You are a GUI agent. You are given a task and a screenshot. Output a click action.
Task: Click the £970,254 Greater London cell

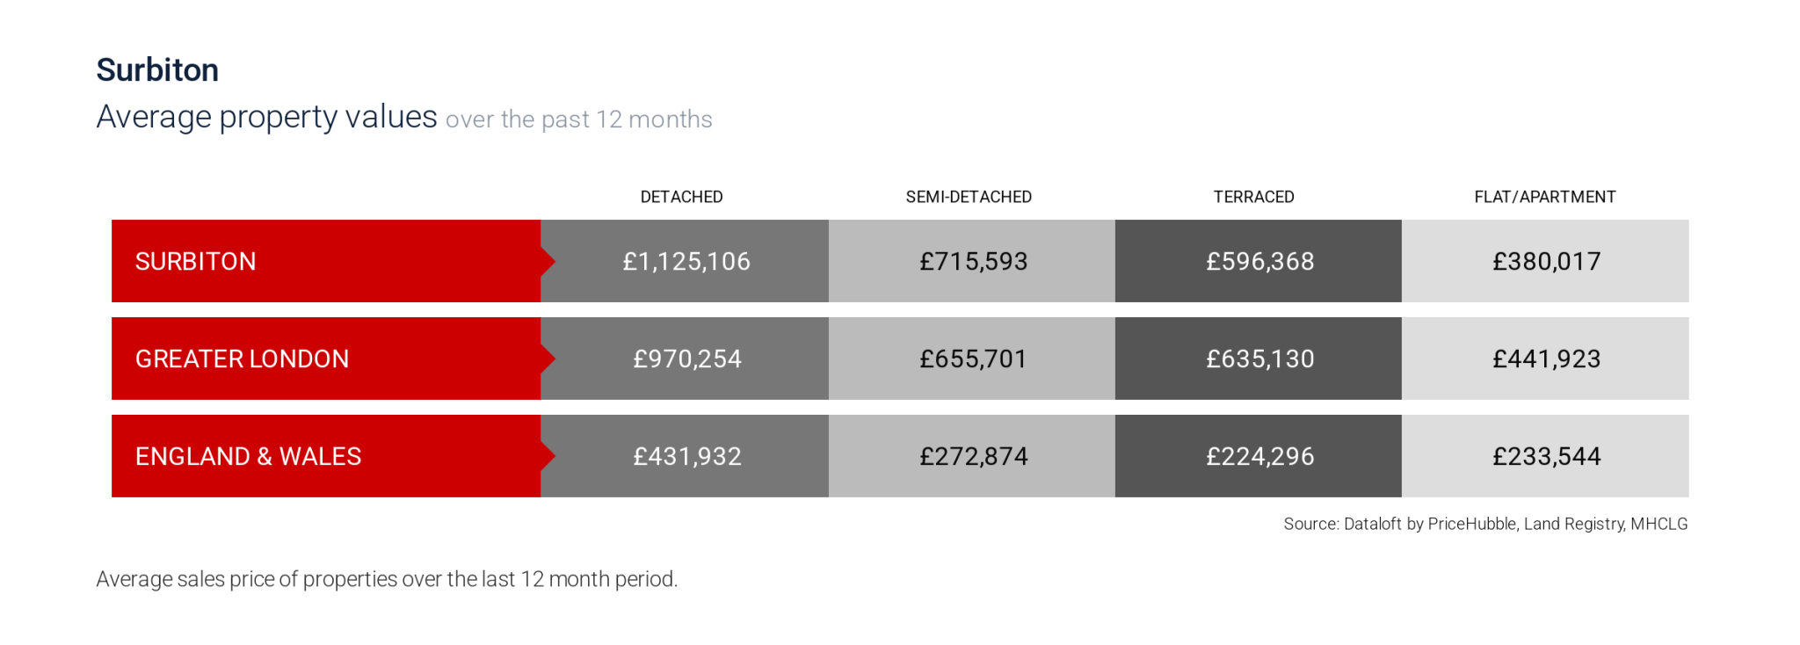click(x=686, y=359)
